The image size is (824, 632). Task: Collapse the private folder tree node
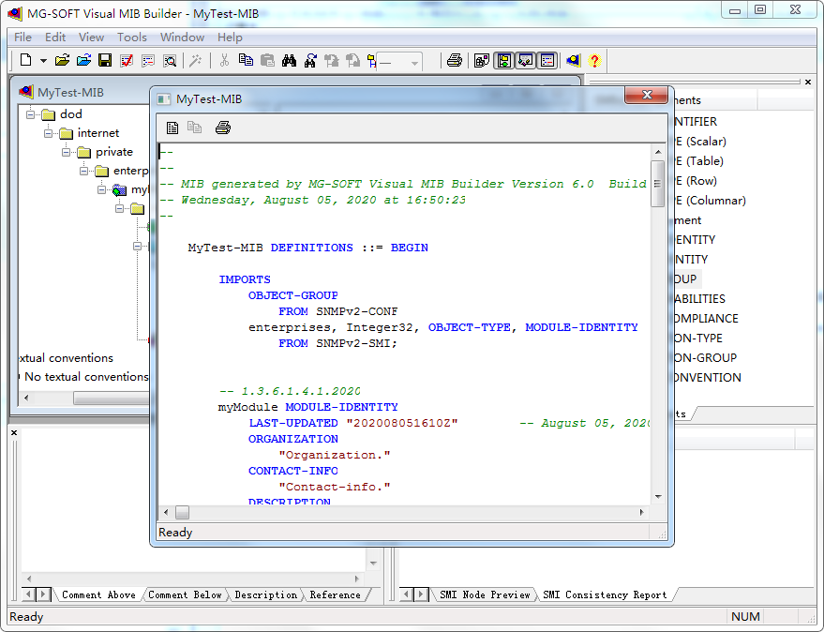tap(67, 152)
